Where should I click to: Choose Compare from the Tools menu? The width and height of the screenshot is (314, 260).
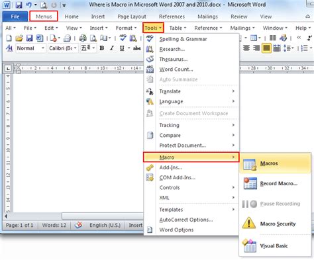point(191,135)
